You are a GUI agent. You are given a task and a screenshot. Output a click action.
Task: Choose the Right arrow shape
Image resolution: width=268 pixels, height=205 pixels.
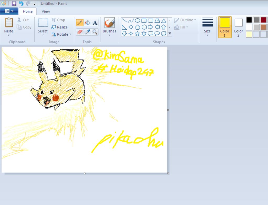click(x=150, y=27)
